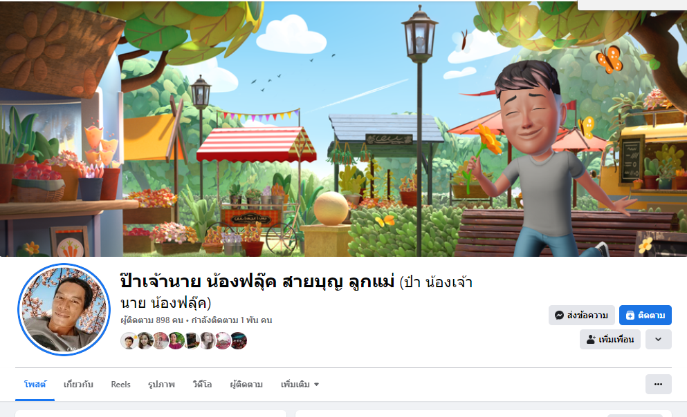This screenshot has height=417, width=687.
Task: Click the add-person icon on เพิ่มเพื่อน button
Action: (591, 339)
